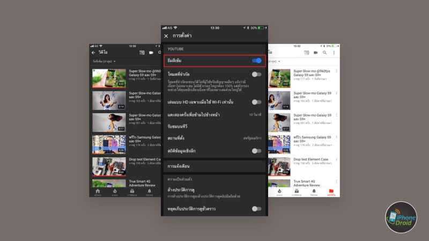Tap the red Library folder tab, light phone
Image resolution: width=429 pixels, height=241 pixels.
tap(331, 191)
